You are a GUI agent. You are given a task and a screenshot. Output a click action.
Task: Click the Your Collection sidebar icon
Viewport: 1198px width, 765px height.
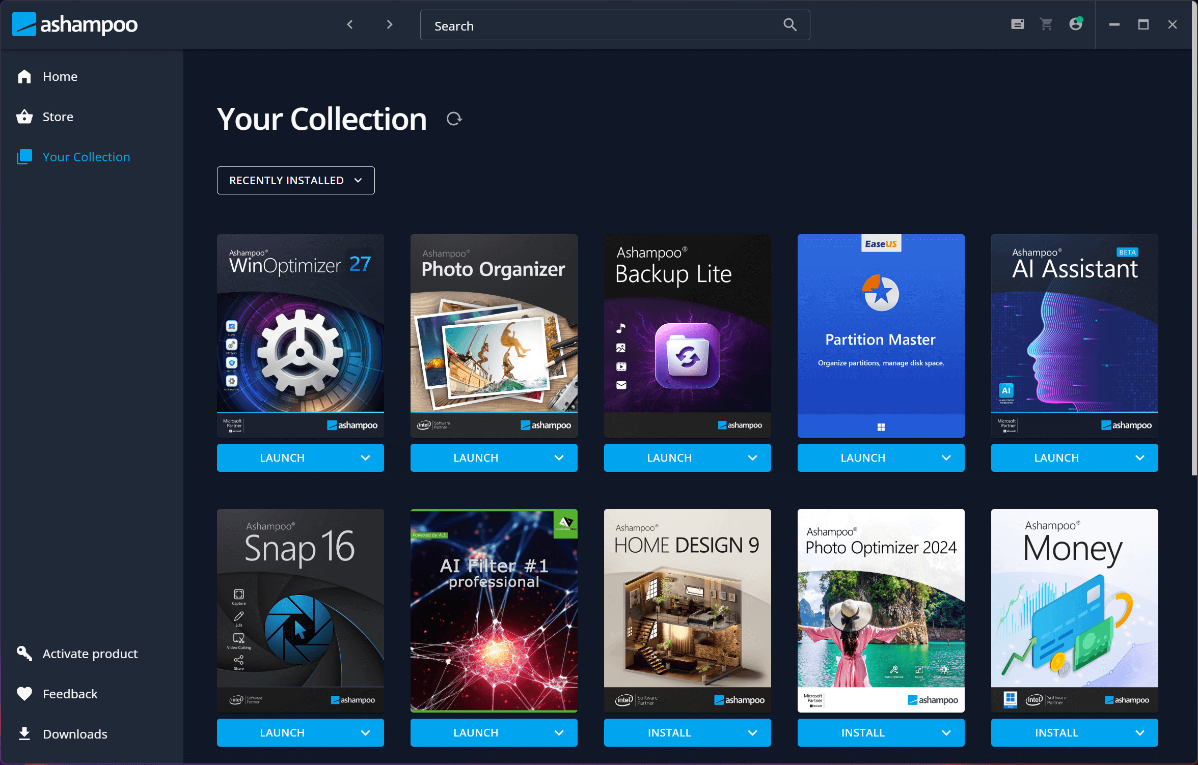click(x=24, y=157)
